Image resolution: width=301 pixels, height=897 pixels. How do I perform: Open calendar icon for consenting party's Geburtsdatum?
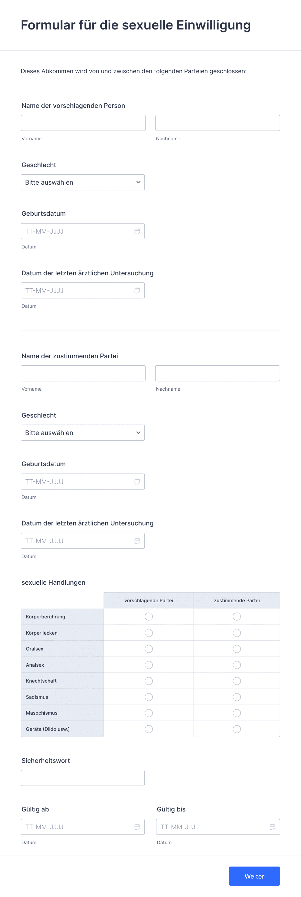(137, 482)
